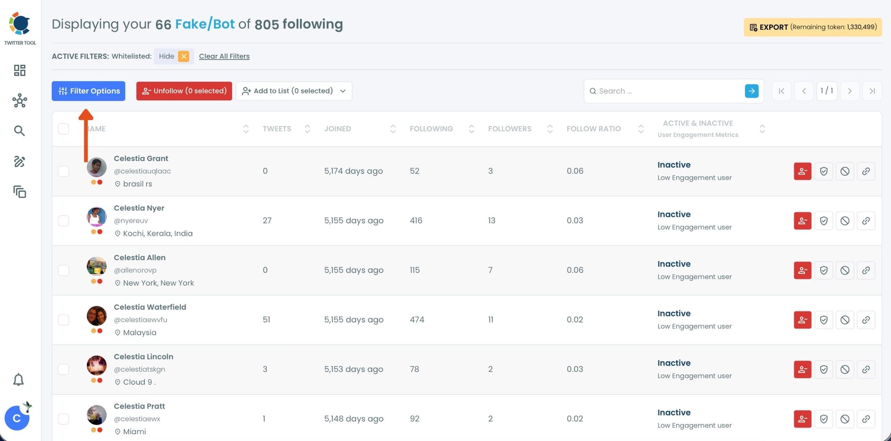Sort the table by Follow Ratio
This screenshot has height=441, width=891.
coord(641,129)
